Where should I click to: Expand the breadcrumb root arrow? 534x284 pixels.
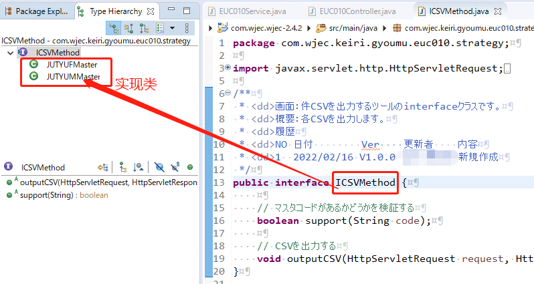(x=211, y=28)
